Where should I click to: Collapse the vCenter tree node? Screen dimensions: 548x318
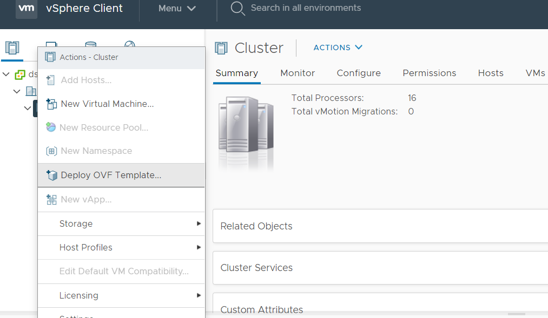click(x=6, y=75)
